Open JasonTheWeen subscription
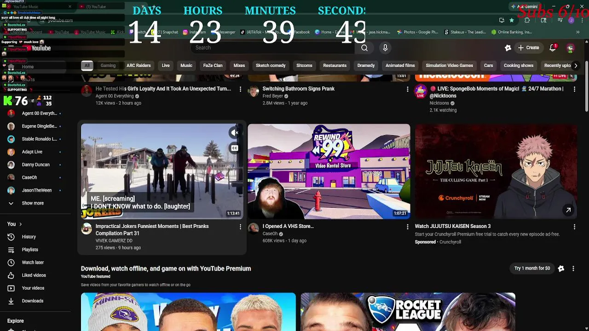Image resolution: width=589 pixels, height=331 pixels. (35, 190)
